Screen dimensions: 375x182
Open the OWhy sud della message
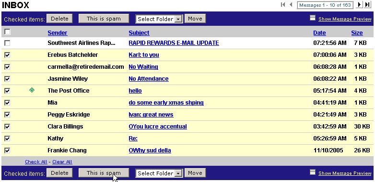pos(150,150)
